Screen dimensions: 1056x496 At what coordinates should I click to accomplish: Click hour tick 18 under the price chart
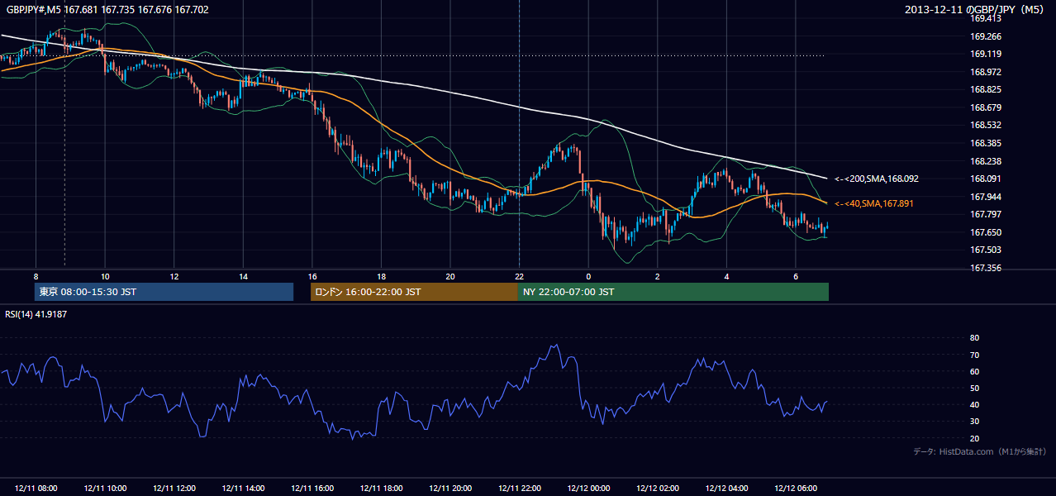pyautogui.click(x=381, y=276)
